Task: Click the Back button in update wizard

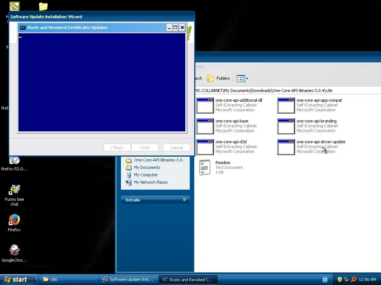Action: tap(117, 148)
